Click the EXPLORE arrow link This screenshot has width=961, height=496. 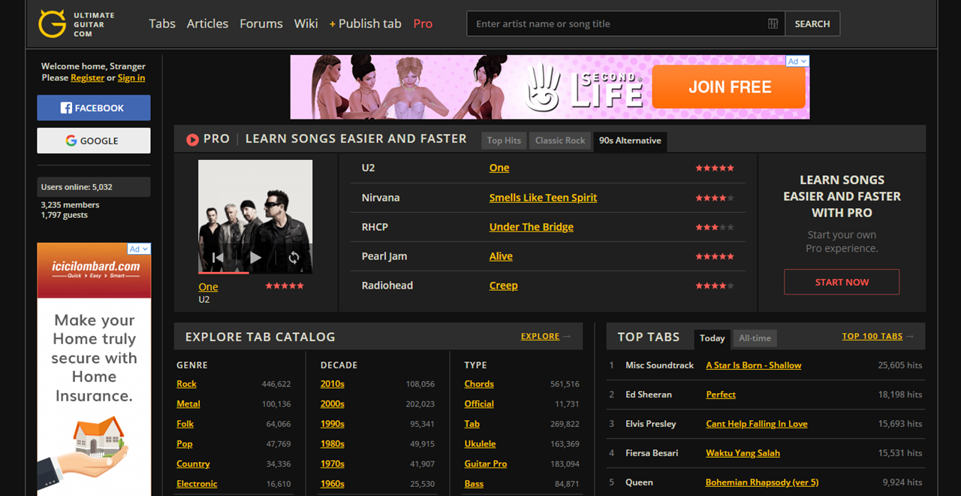tap(546, 337)
